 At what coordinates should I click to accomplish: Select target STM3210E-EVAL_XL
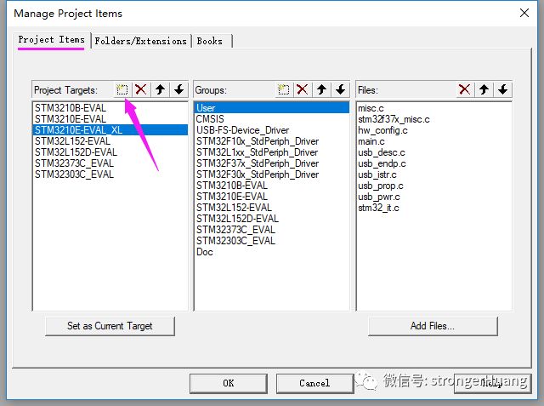[x=110, y=130]
